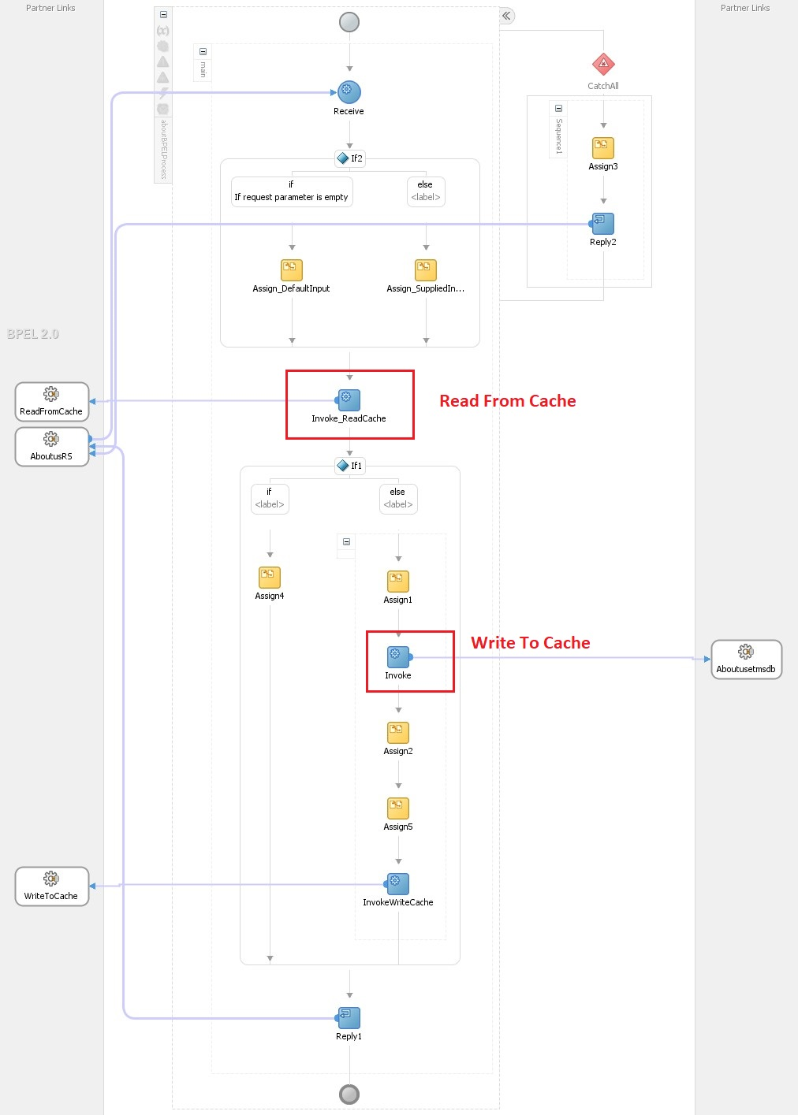Select the Assign_DefaultInput activity
The height and width of the screenshot is (1115, 798).
(x=292, y=269)
